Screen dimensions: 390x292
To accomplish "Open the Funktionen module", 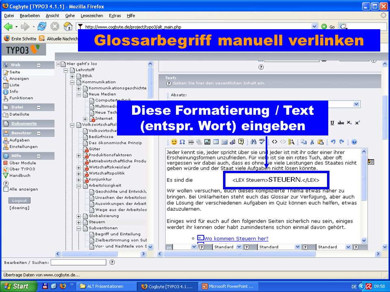I will (21, 98).
